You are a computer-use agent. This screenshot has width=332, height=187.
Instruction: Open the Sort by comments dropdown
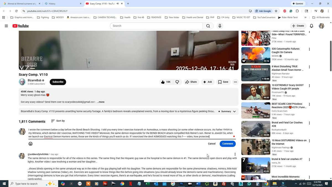pyautogui.click(x=58, y=121)
